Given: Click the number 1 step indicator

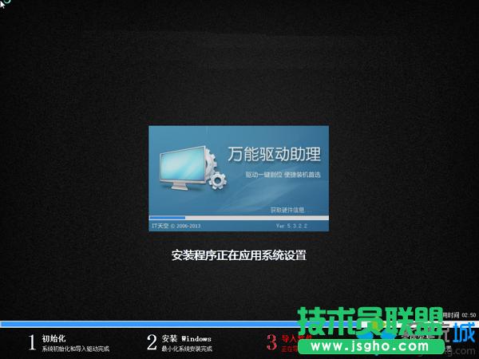Looking at the screenshot, I should (32, 342).
